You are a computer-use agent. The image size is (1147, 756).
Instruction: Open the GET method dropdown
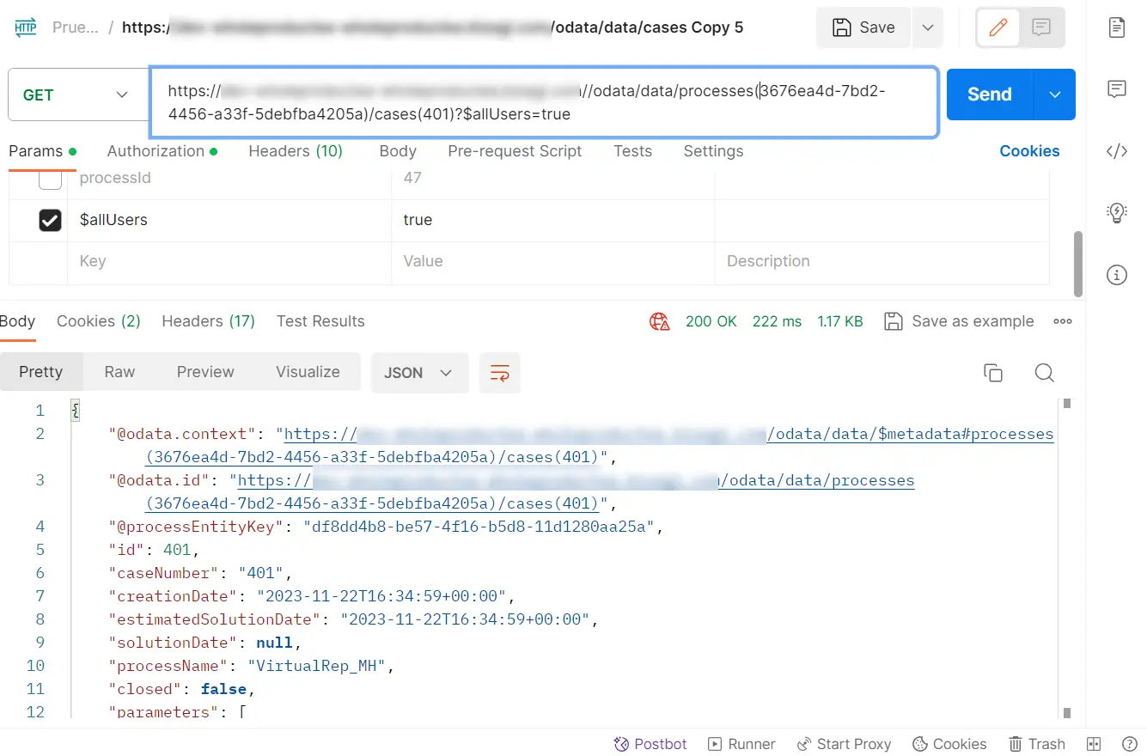78,94
